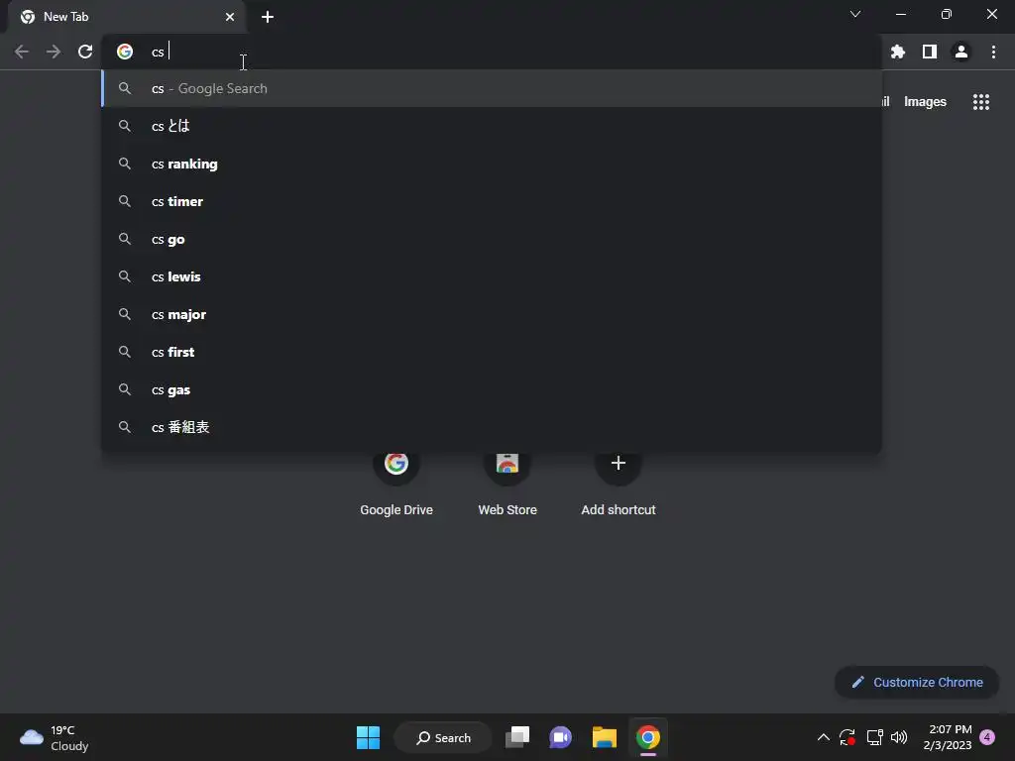The height and width of the screenshot is (761, 1015).
Task: Choose the 'cs first' suggestion
Action: click(492, 352)
